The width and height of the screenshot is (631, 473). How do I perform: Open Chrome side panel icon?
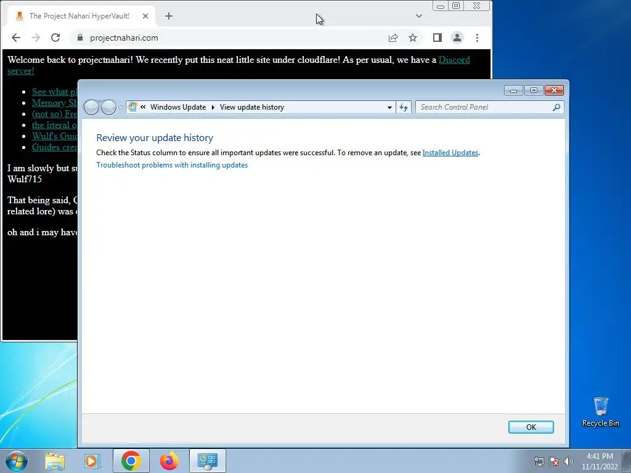click(438, 38)
